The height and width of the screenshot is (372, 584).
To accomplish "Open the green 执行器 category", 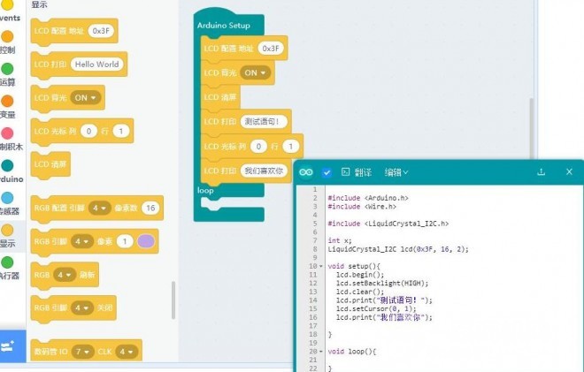I will coord(7,262).
